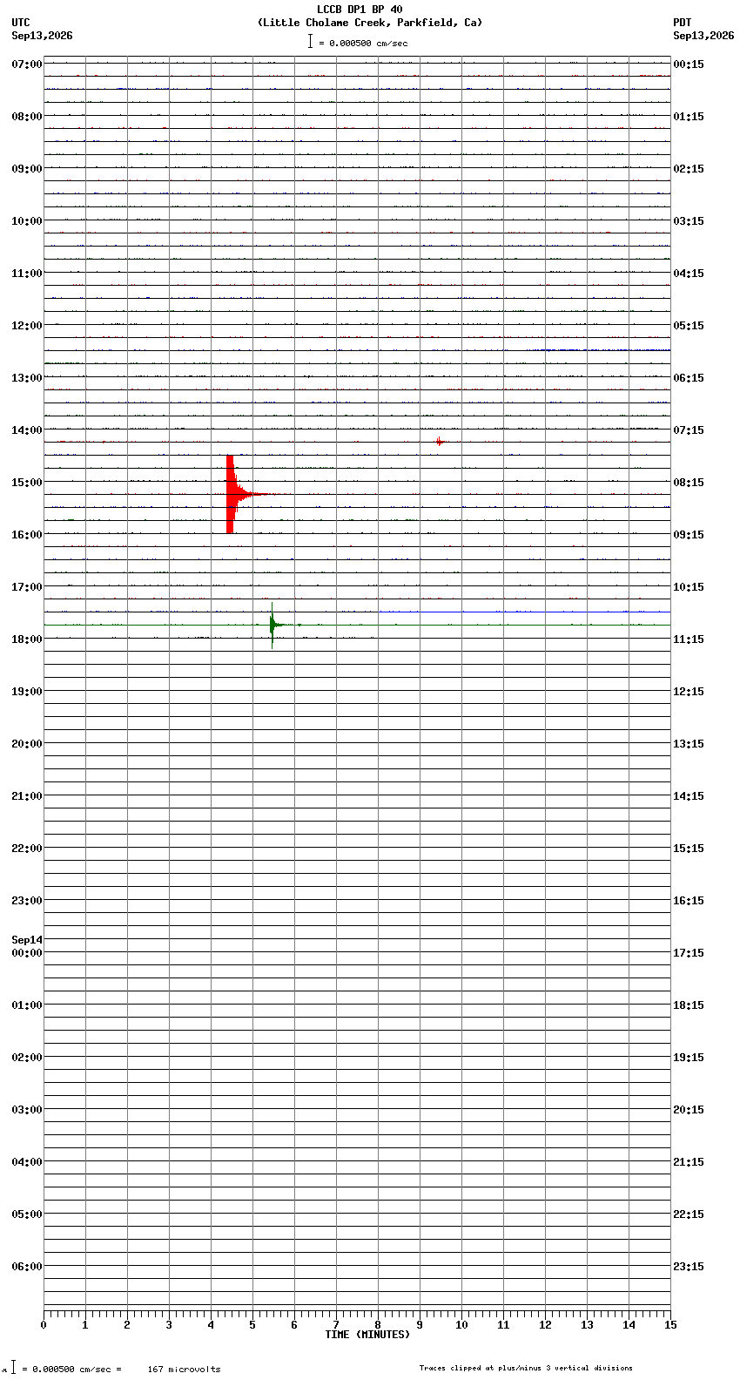740x1380 pixels.
Task: Click the station title LCCB DP1 BP 40
Action: pos(360,10)
